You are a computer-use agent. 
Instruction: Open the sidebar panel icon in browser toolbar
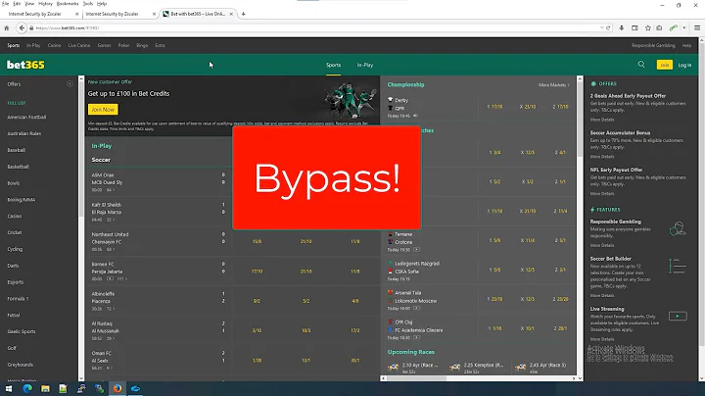point(634,27)
